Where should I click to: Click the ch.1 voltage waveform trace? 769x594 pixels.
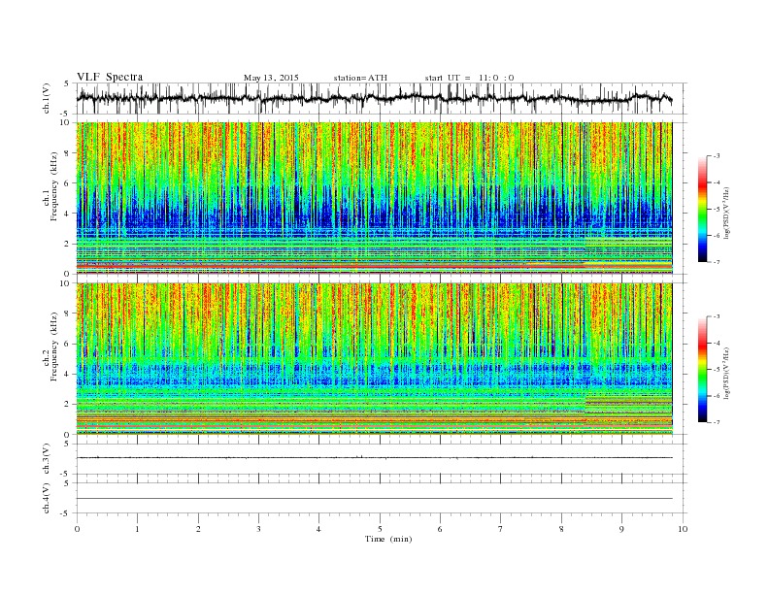[x=374, y=98]
